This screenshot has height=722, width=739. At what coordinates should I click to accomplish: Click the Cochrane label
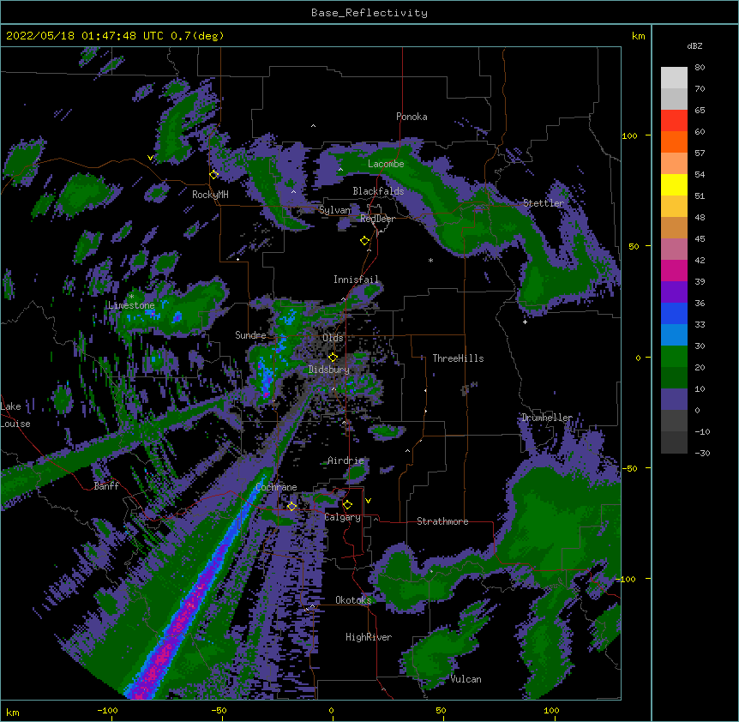tap(276, 487)
